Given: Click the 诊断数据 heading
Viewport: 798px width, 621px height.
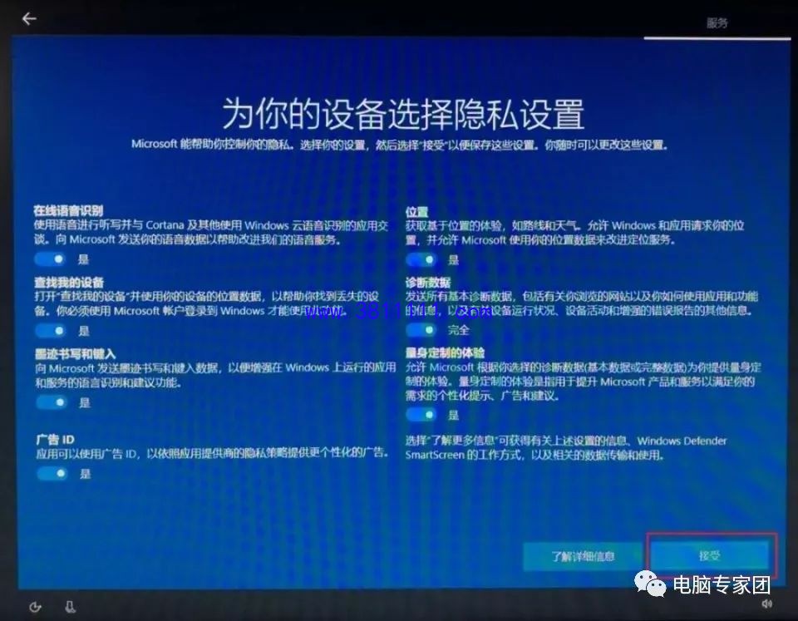Looking at the screenshot, I should [428, 283].
